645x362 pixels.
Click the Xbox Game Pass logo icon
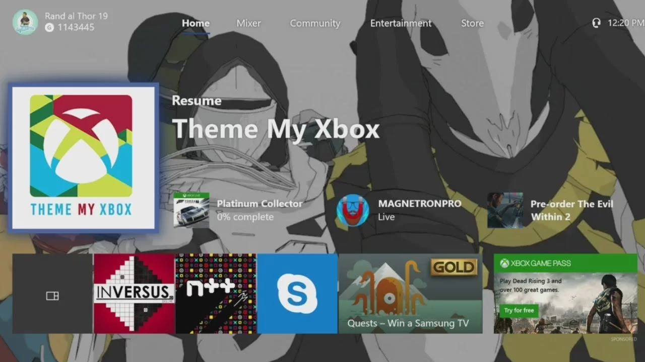click(x=504, y=263)
